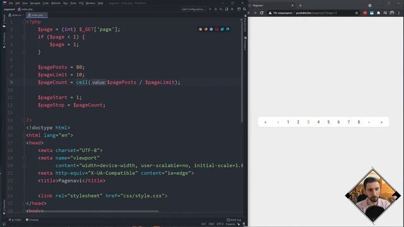Open pagination page 5
Screen dimensions: 404x227
click(328, 122)
